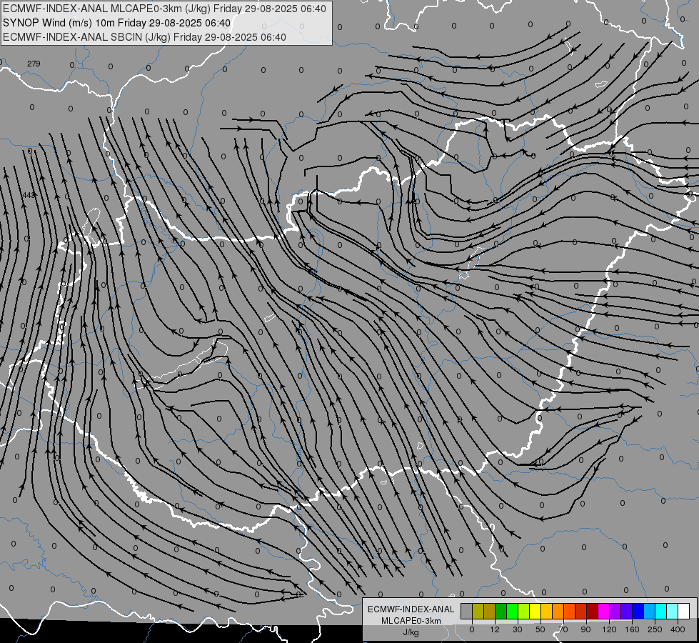Click the pale cyan legend swatch
This screenshot has width=699, height=643.
coord(673,611)
